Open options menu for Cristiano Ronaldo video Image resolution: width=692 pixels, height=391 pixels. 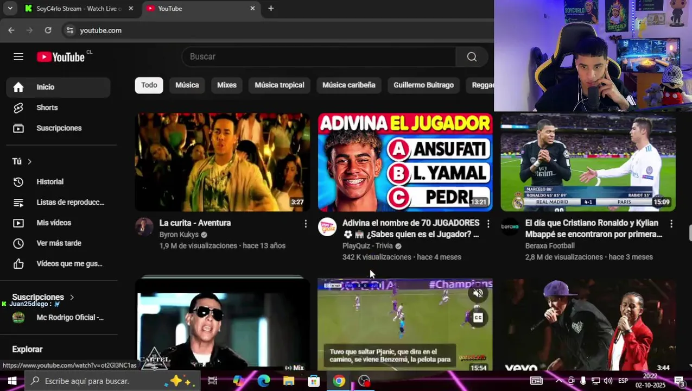point(671,224)
